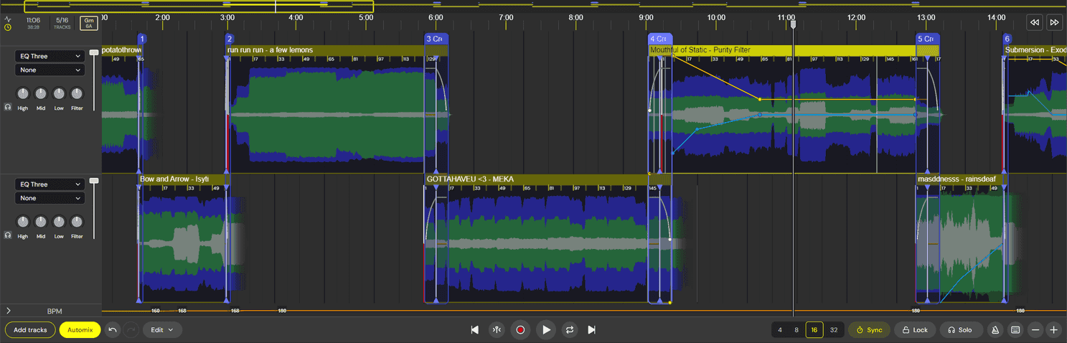Click the metronome icon
Image resolution: width=1067 pixels, height=343 pixels.
pos(995,330)
